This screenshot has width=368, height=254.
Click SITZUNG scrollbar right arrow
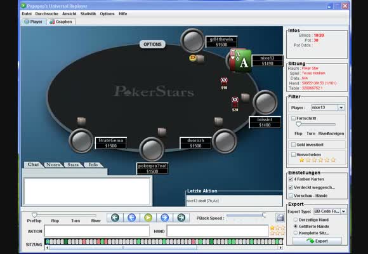(x=280, y=248)
